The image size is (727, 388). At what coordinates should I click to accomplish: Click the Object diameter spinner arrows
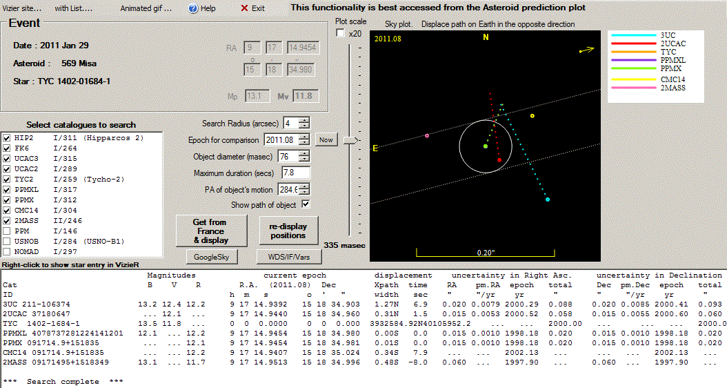pyautogui.click(x=304, y=157)
